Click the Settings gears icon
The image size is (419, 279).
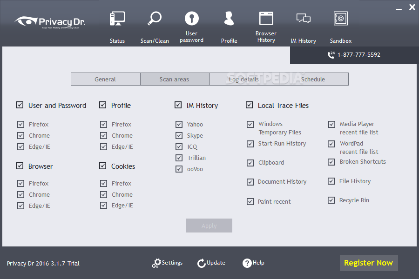pyautogui.click(x=156, y=263)
